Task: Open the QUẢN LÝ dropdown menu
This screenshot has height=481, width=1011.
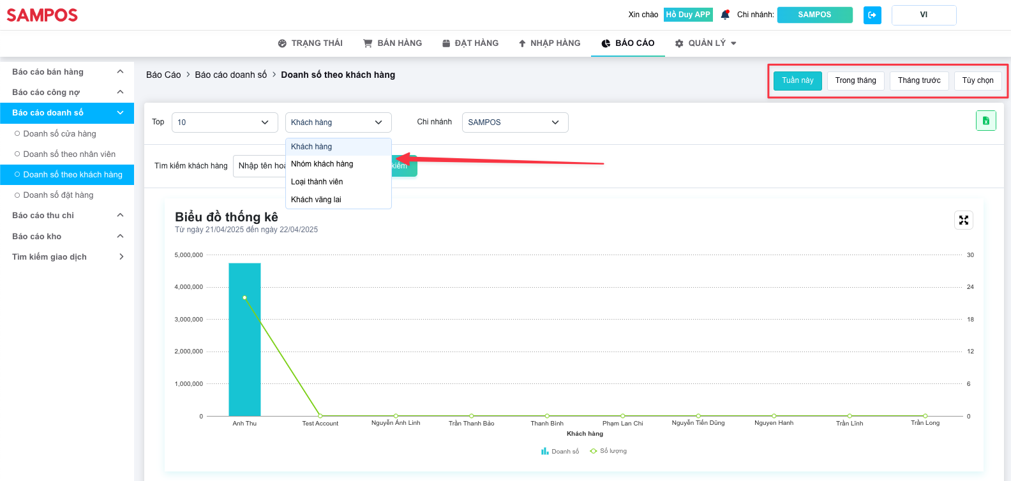Action: point(705,43)
